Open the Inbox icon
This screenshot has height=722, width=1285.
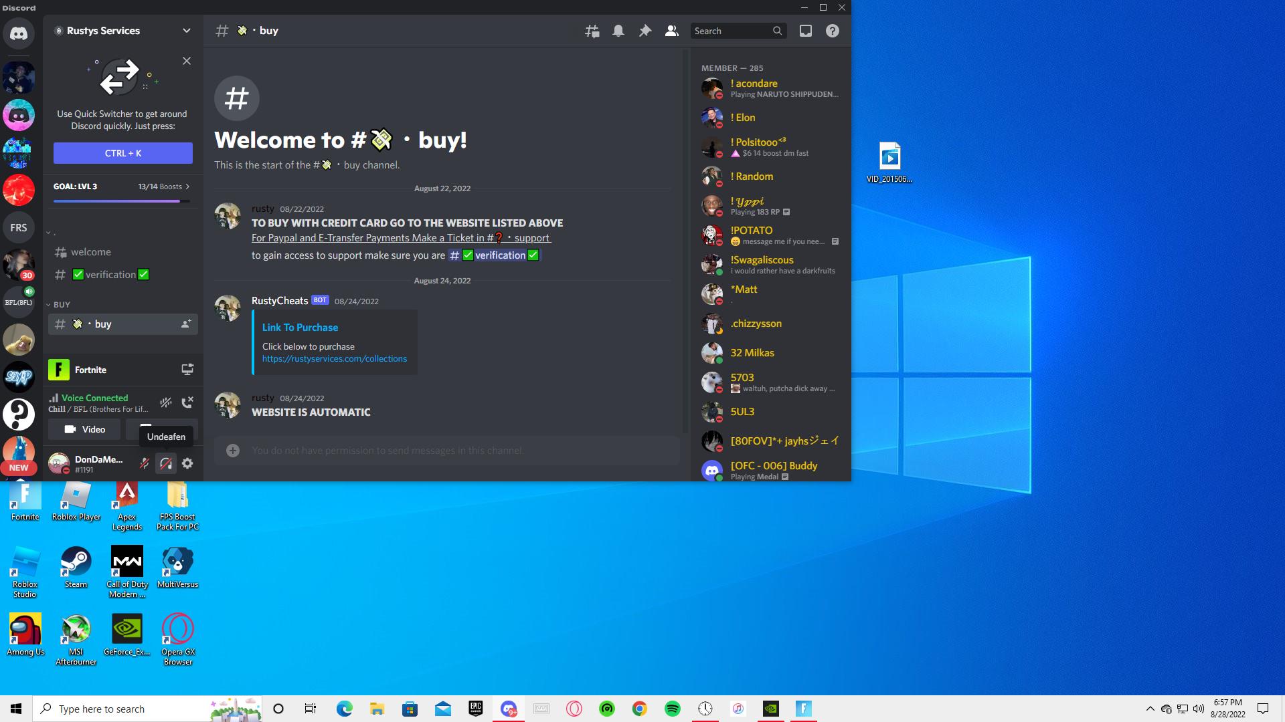point(805,31)
